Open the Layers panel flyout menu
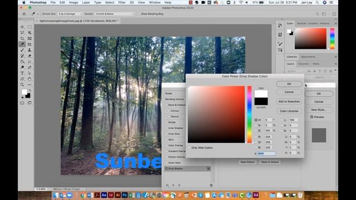 click(x=335, y=64)
